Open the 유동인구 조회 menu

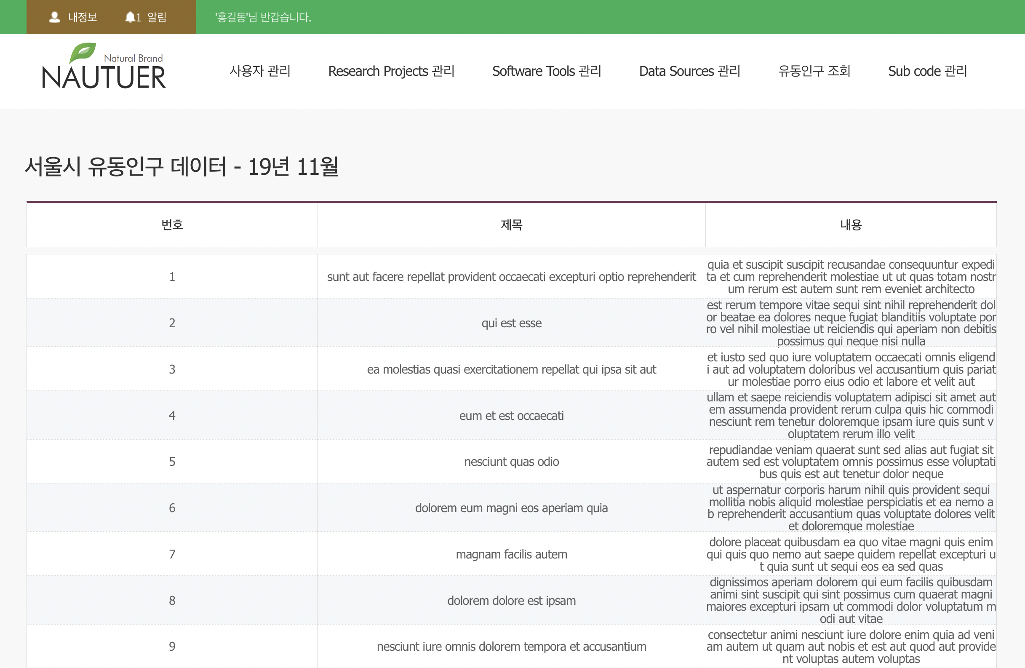814,71
